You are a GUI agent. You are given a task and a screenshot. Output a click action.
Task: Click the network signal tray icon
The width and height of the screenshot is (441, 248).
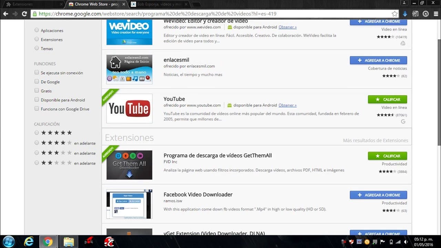click(x=399, y=242)
